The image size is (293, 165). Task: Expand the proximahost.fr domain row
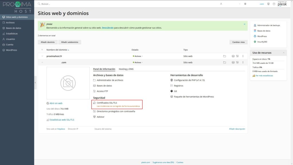click(x=42, y=56)
